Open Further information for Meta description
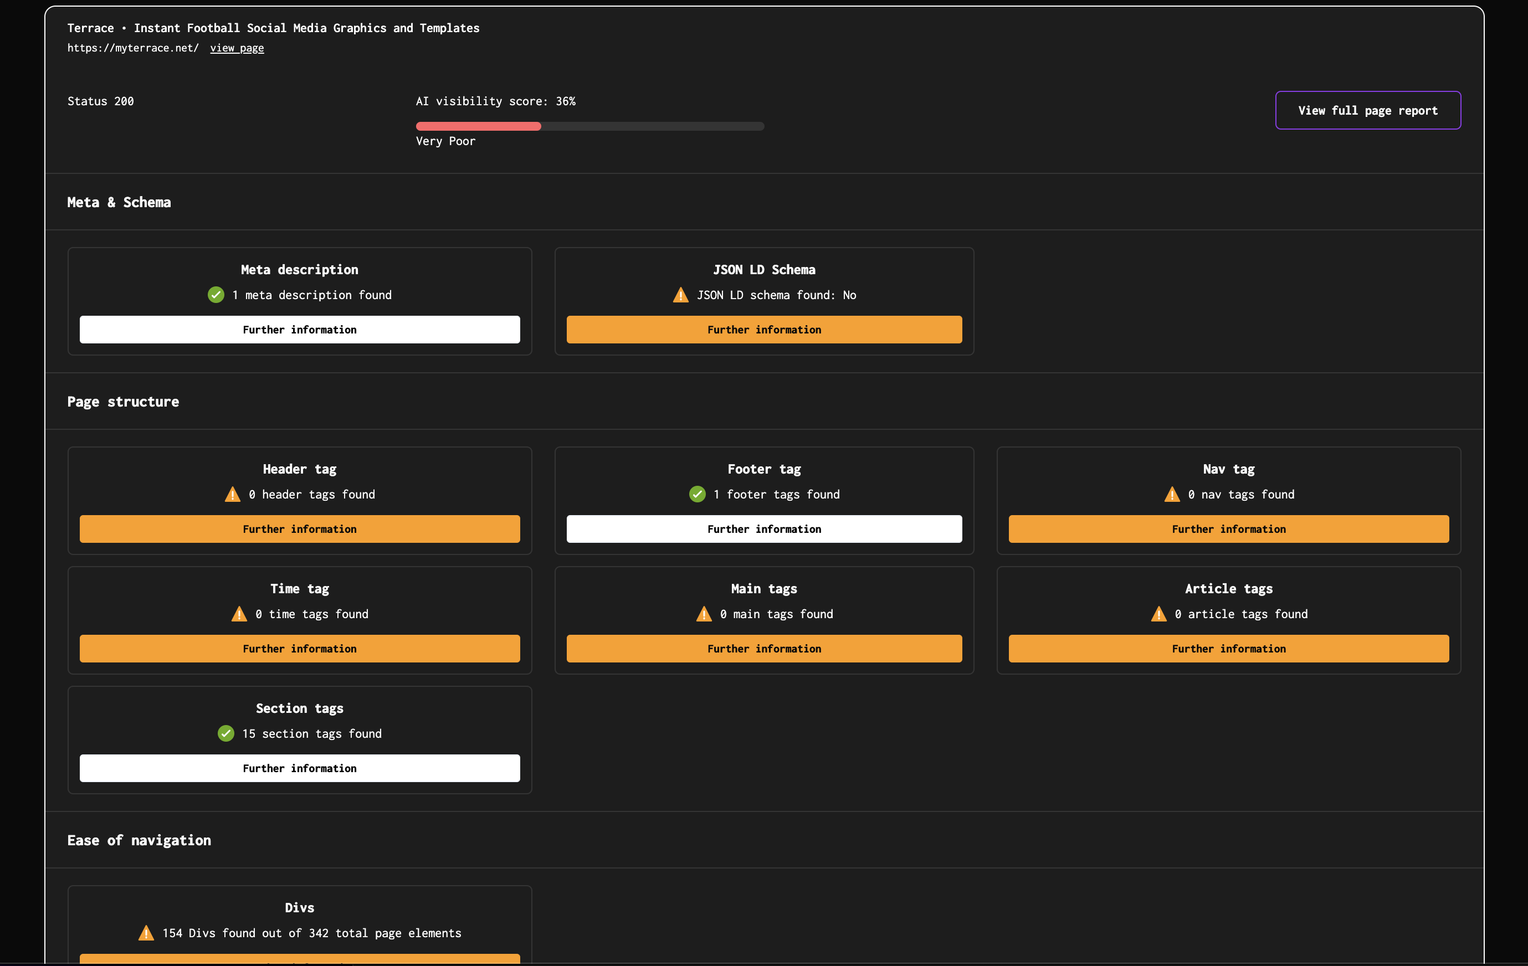 pos(300,330)
